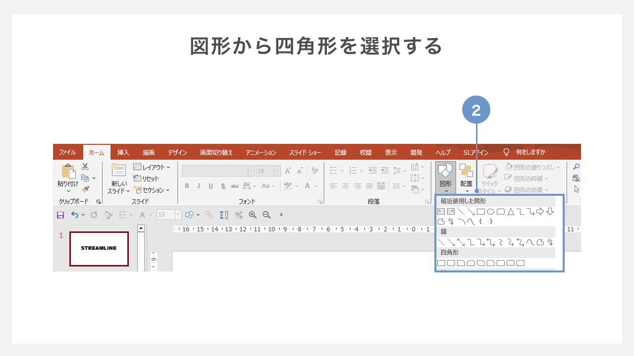Select the triangle in 最近使用した図形
This screenshot has width=634, height=356.
(x=511, y=212)
